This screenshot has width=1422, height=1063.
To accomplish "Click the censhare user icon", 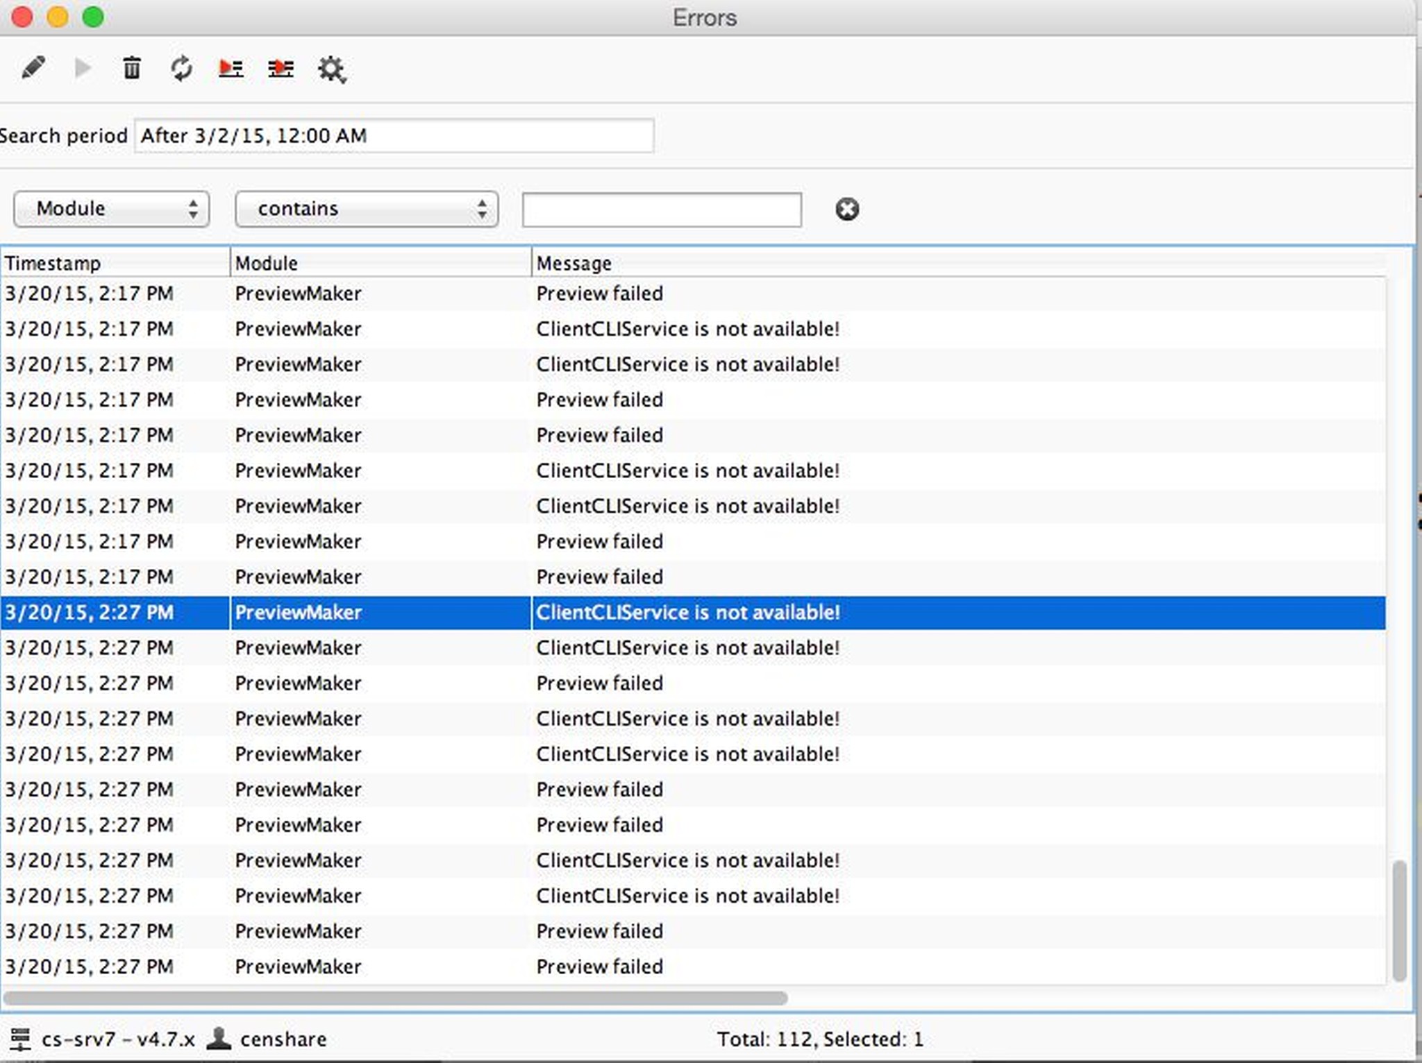I will pos(219,1038).
